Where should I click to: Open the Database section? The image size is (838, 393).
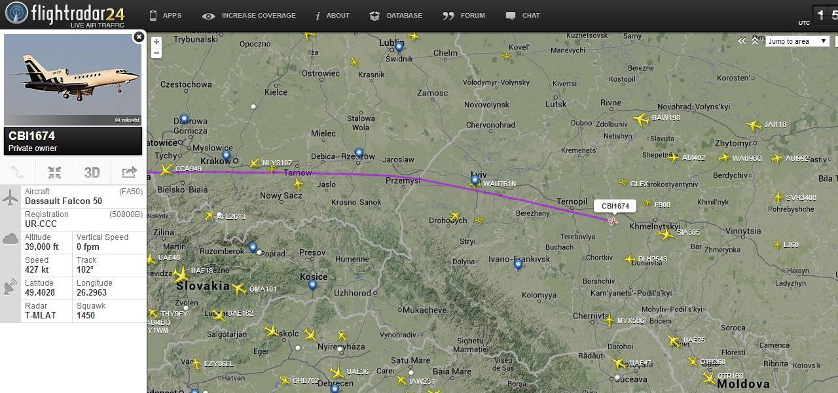395,16
